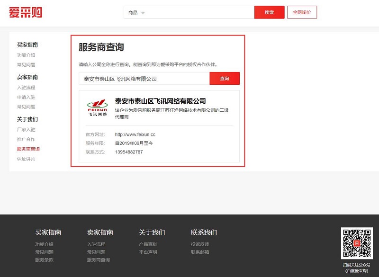Open the http://www.feixun.cc website link
Image resolution: width=379 pixels, height=277 pixels.
click(135, 134)
